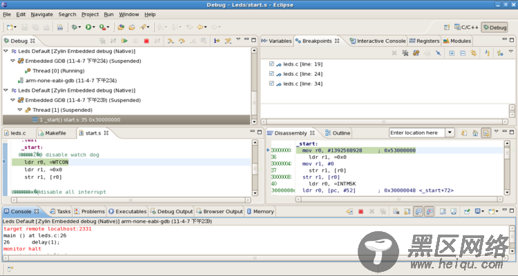Image resolution: width=518 pixels, height=276 pixels.
Task: Open the Breakpoints view menu triangle
Action: (510, 51)
